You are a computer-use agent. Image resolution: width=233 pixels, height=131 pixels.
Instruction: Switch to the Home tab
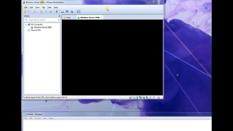click(x=68, y=17)
